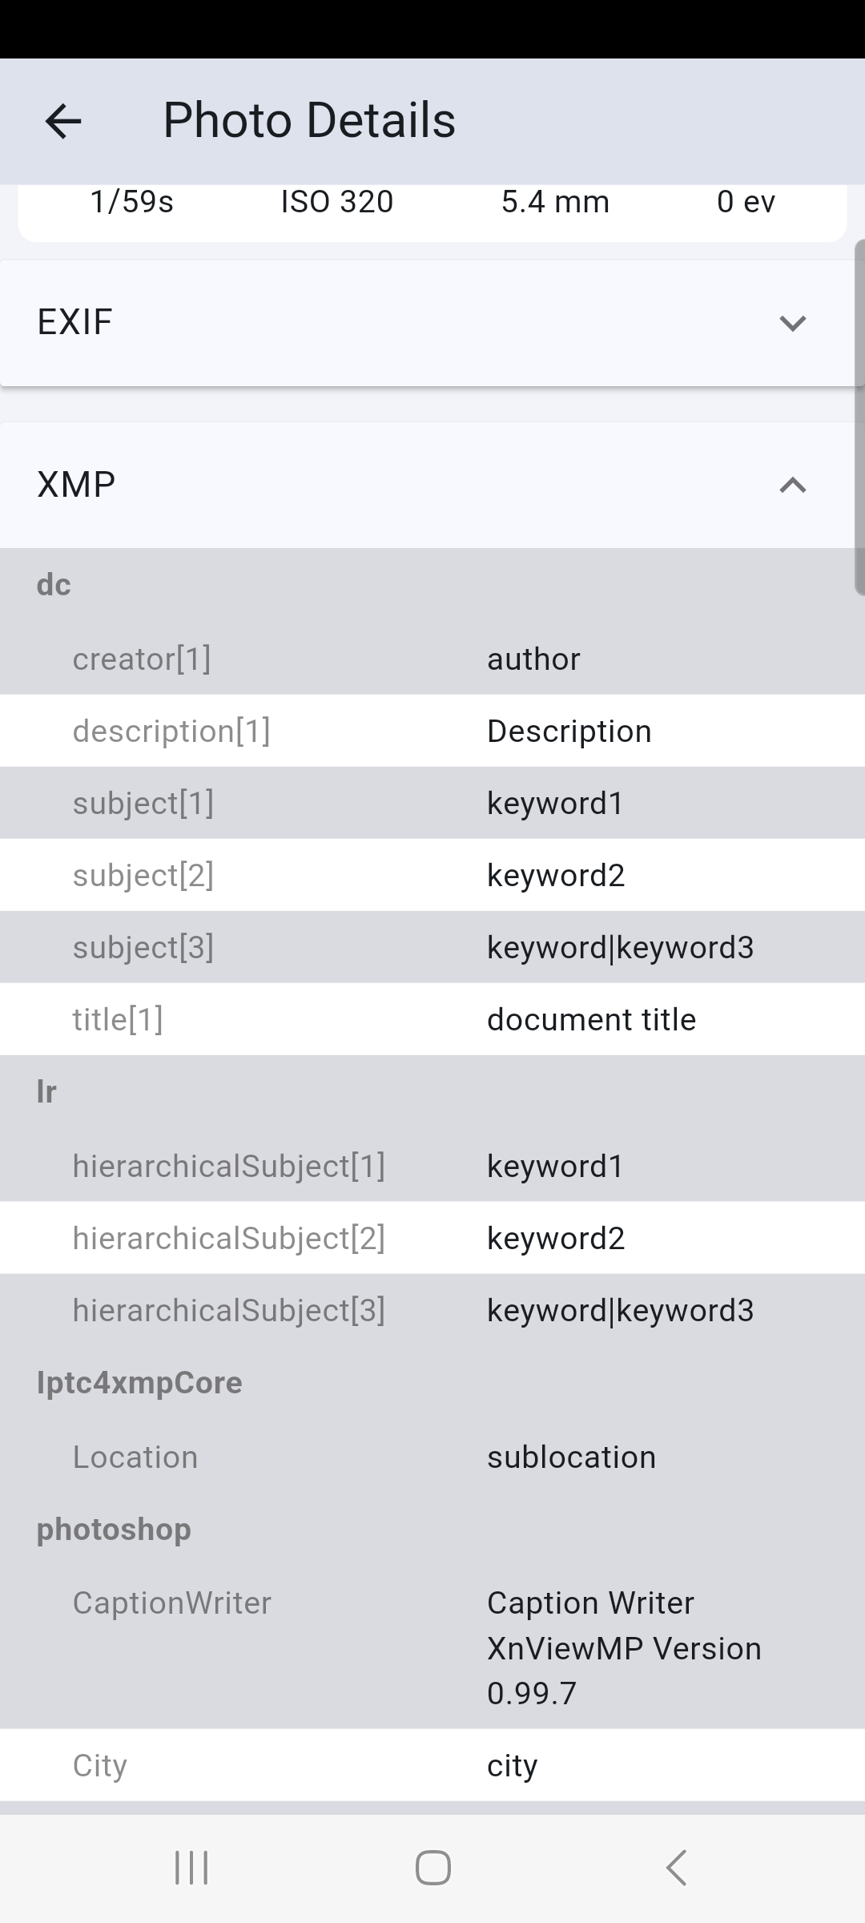Image resolution: width=865 pixels, height=1923 pixels.
Task: Click the vertical scrollbar handle
Action: pos(859,417)
